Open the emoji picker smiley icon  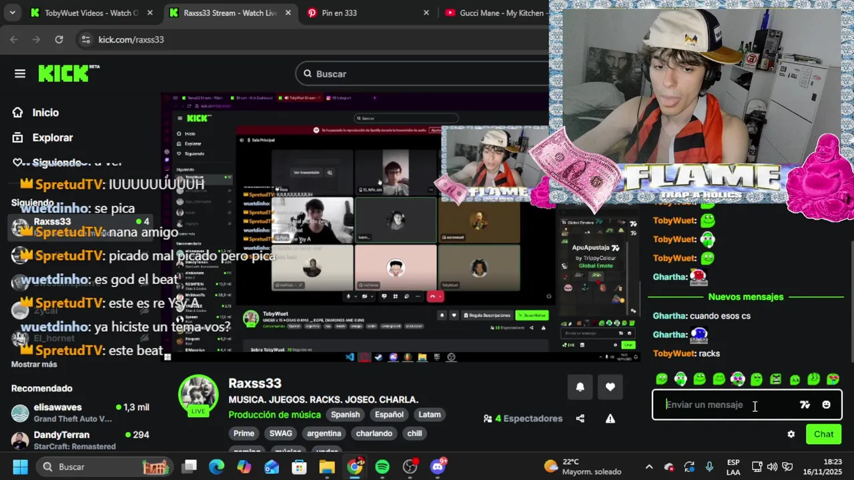826,405
